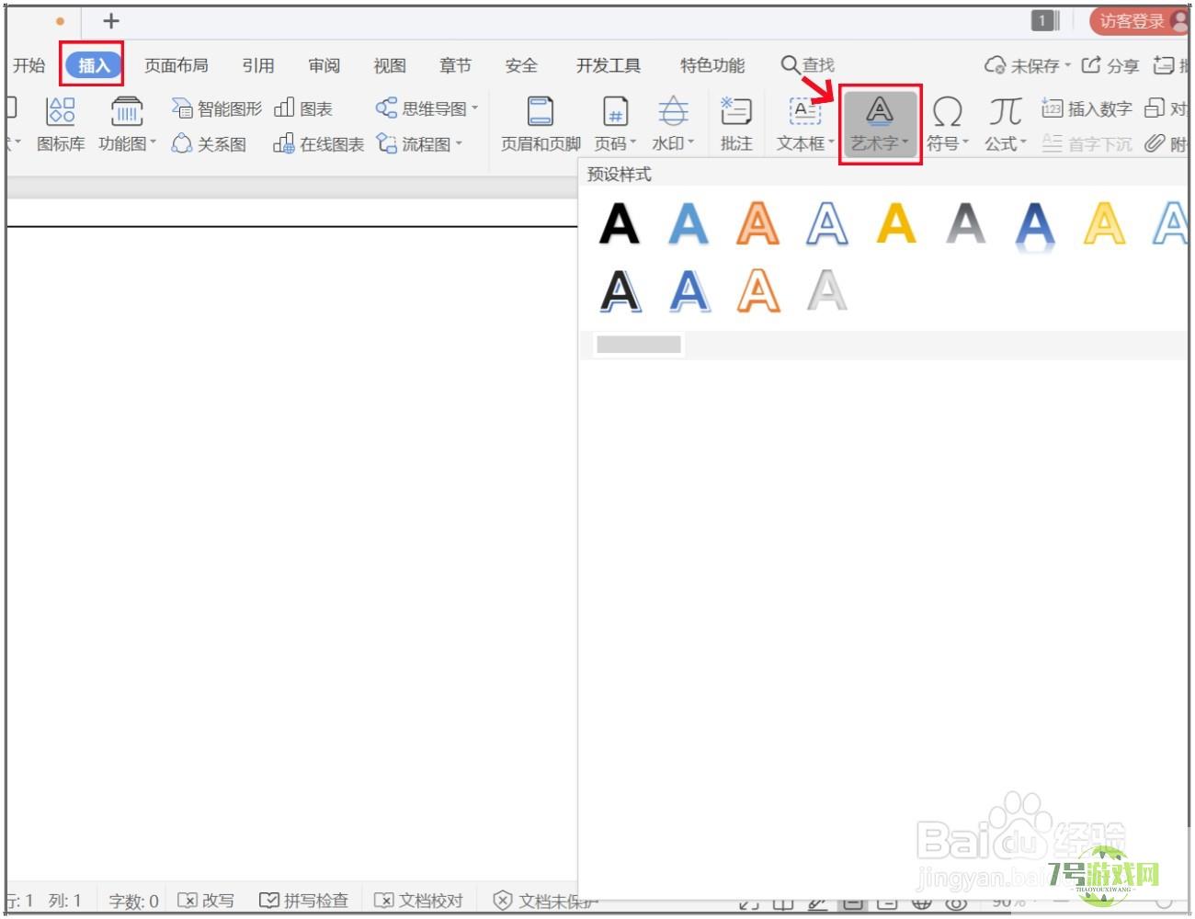Click the 首字下沉 drop cap option
1195x919 pixels.
[1087, 144]
